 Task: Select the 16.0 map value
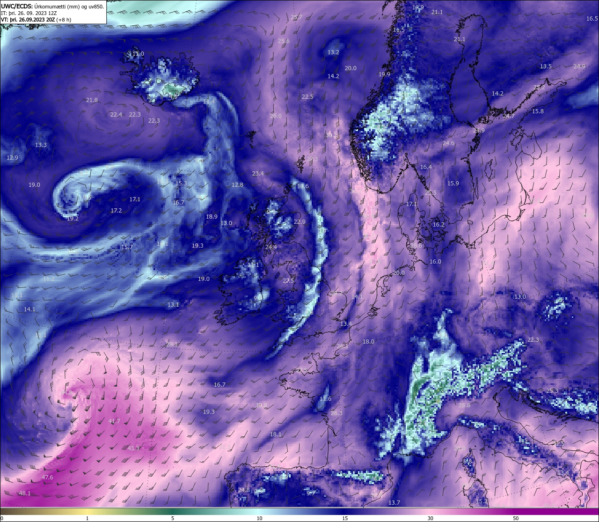[x=435, y=262]
